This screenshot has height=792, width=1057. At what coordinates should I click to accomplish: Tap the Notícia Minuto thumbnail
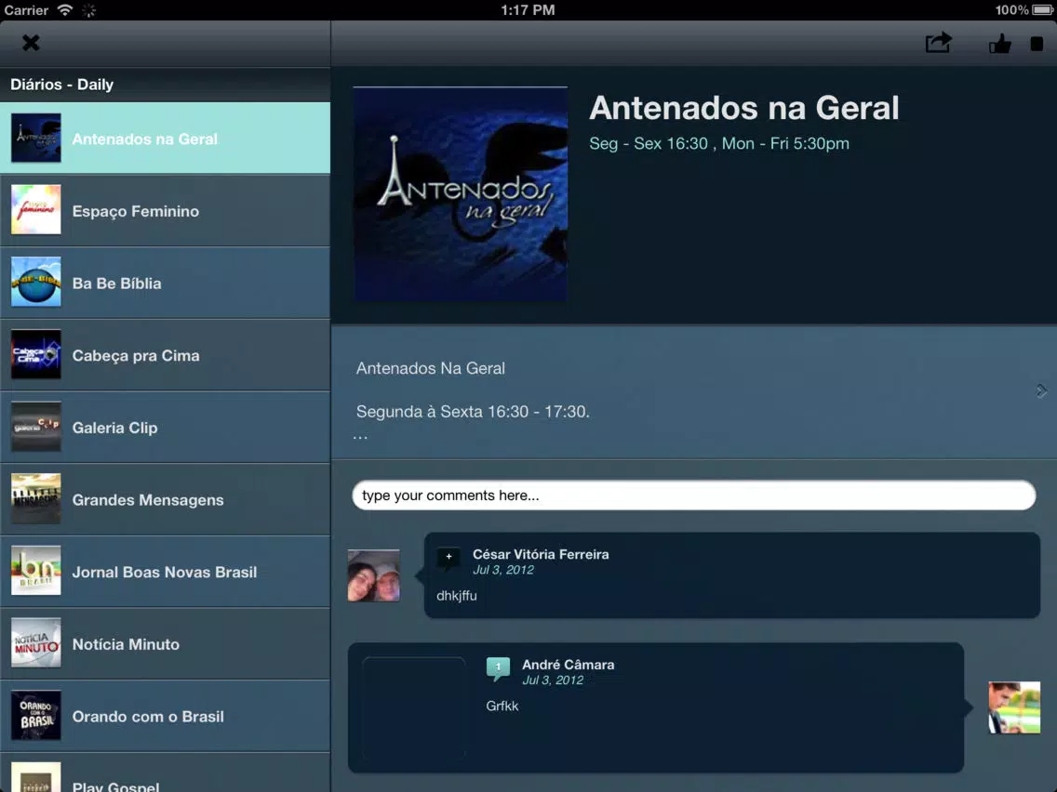(x=35, y=642)
